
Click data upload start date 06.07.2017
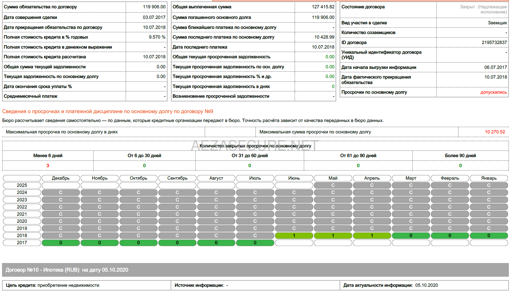point(495,67)
